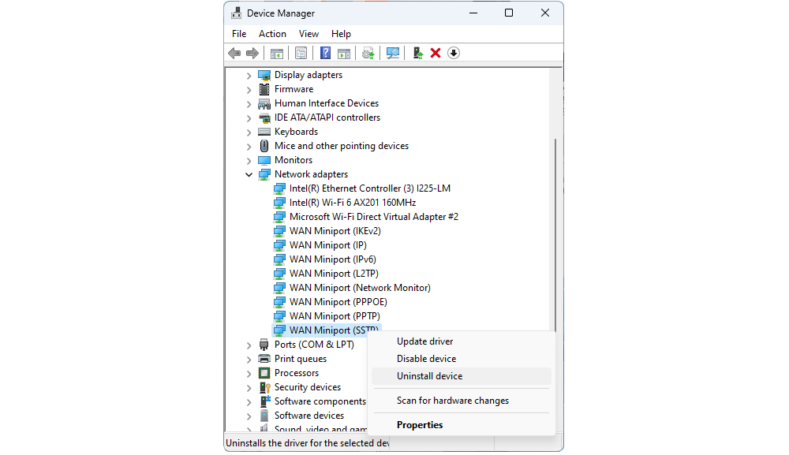Select WAN Miniport (PPTP)
Screen dimensions: 789x455
335,316
